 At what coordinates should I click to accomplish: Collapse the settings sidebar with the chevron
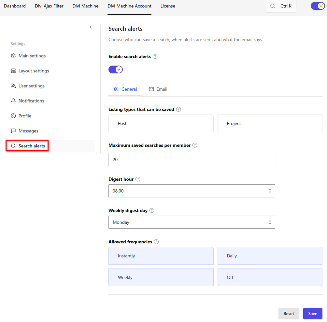coord(91,27)
